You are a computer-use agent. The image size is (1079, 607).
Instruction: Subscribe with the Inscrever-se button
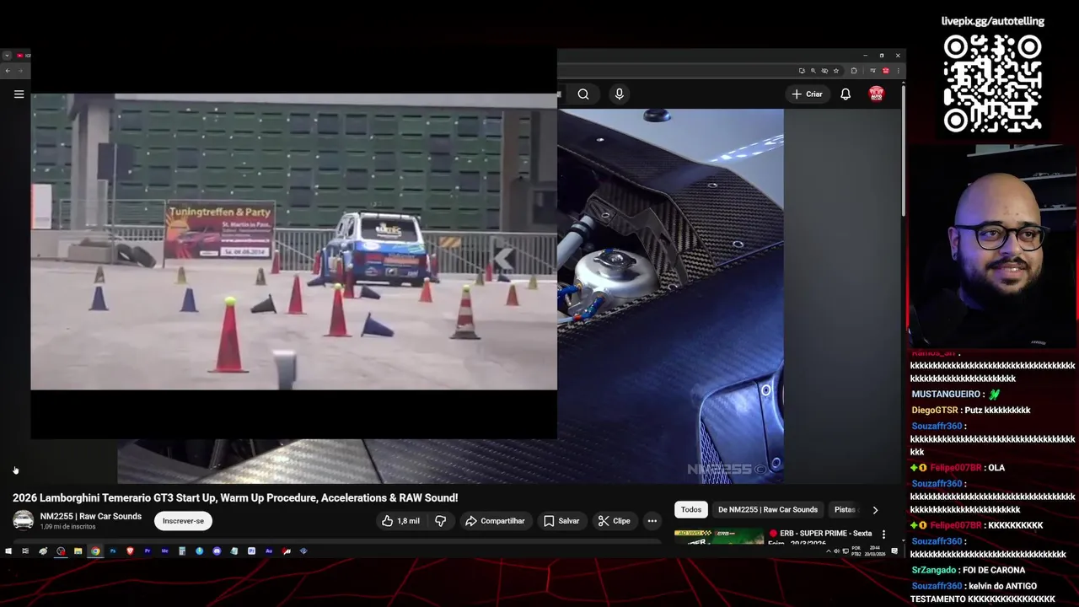coord(183,521)
